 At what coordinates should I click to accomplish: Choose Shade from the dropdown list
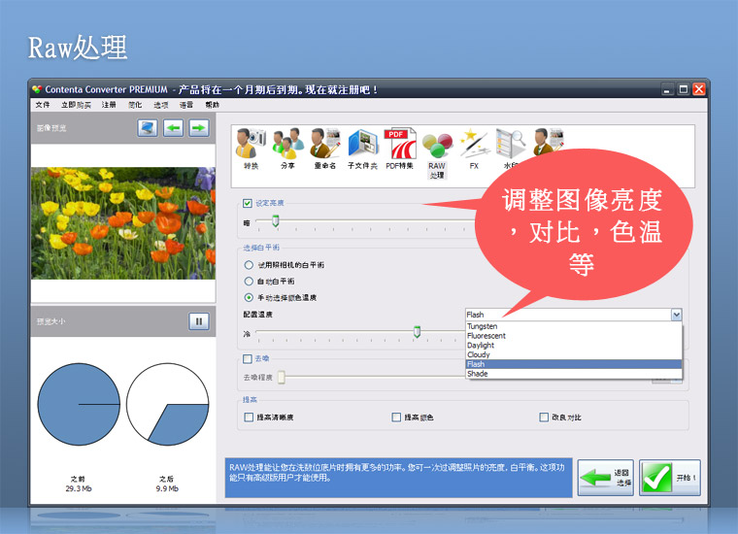click(x=573, y=374)
